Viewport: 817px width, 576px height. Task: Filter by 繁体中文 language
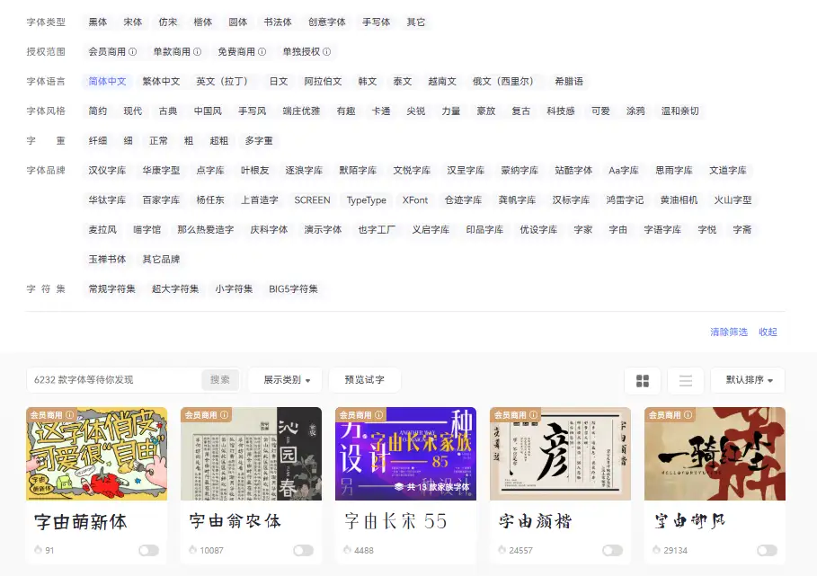pyautogui.click(x=161, y=81)
